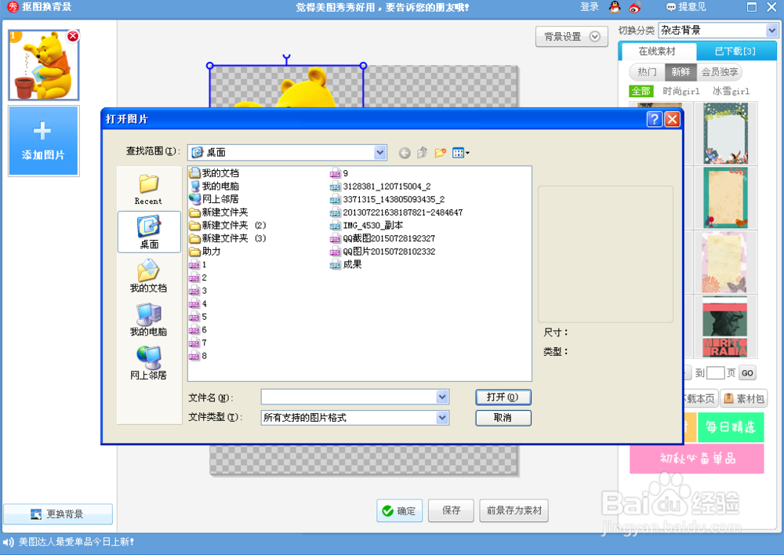Open the 切换分类 category dropdown
Viewport: 784px width, 555px height.
point(771,31)
